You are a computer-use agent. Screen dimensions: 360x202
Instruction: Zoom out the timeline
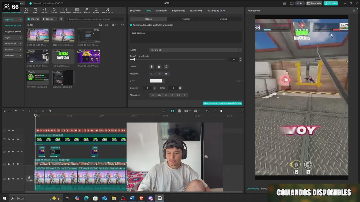pos(214,111)
